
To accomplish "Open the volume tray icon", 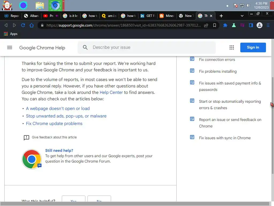I will pyautogui.click(x=248, y=5).
